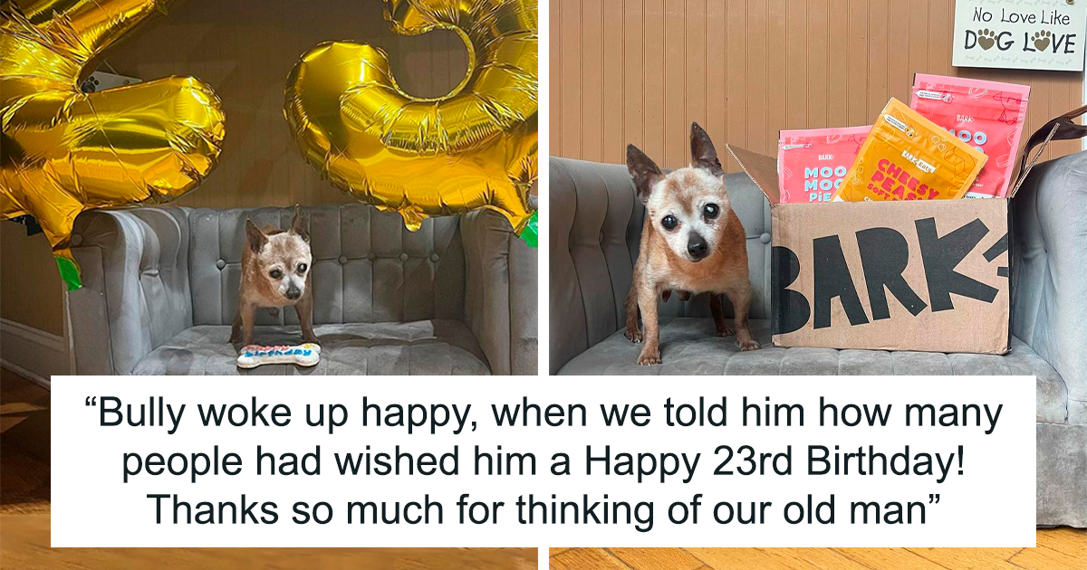Click the dog standing on left sofa

pos(276,279)
